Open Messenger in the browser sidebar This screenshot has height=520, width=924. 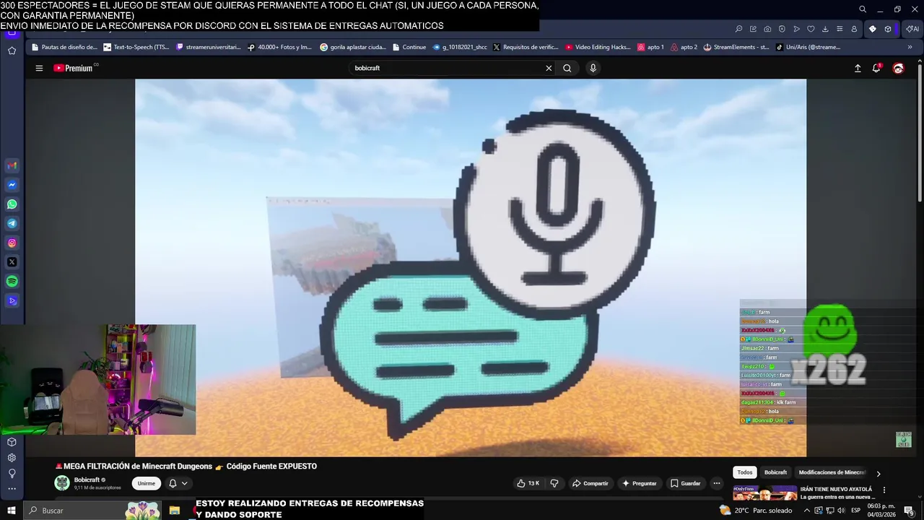[x=12, y=185]
